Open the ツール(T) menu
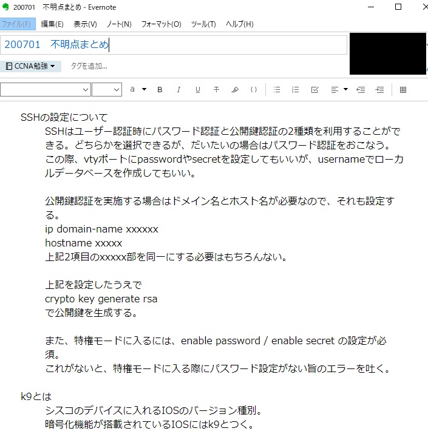The image size is (428, 431). (x=204, y=24)
